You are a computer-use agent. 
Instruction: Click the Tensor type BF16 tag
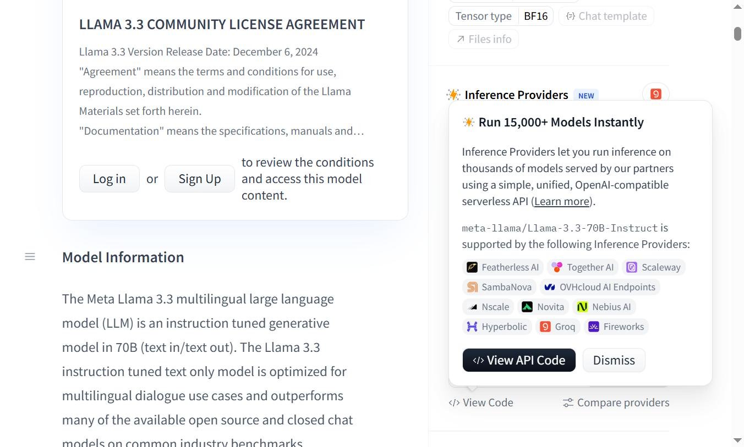click(x=501, y=16)
